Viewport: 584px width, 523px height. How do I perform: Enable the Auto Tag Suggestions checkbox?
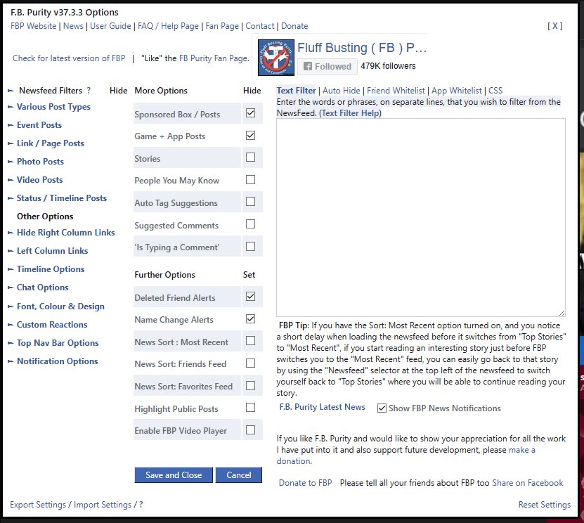point(251,202)
